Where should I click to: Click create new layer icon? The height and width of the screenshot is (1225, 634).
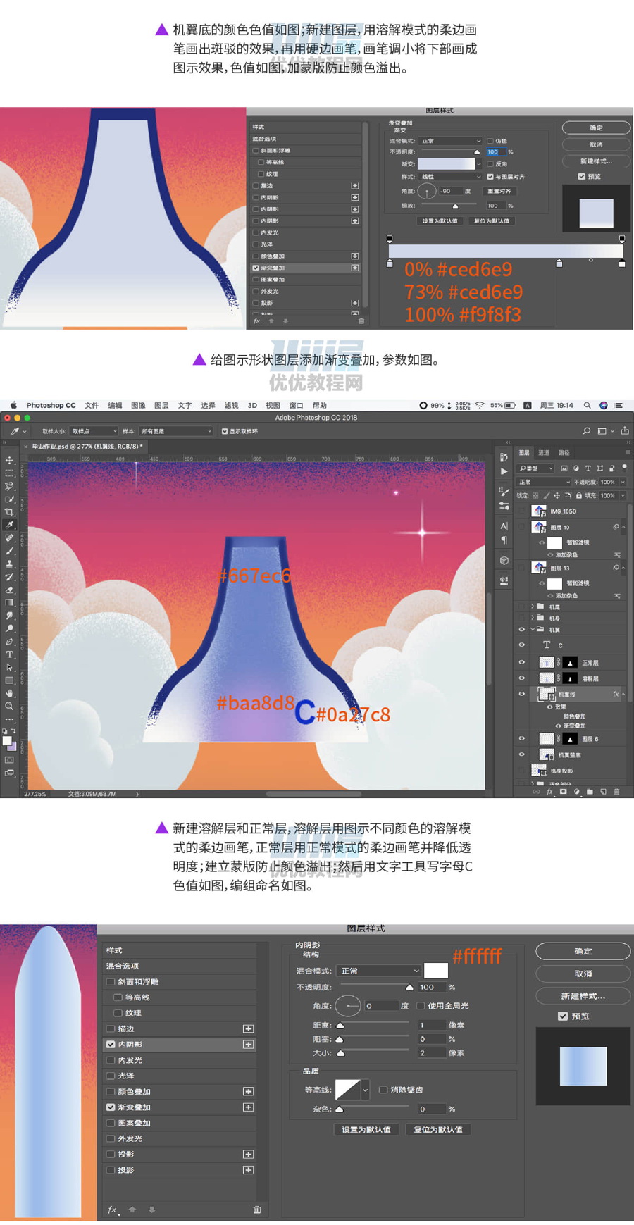(603, 792)
